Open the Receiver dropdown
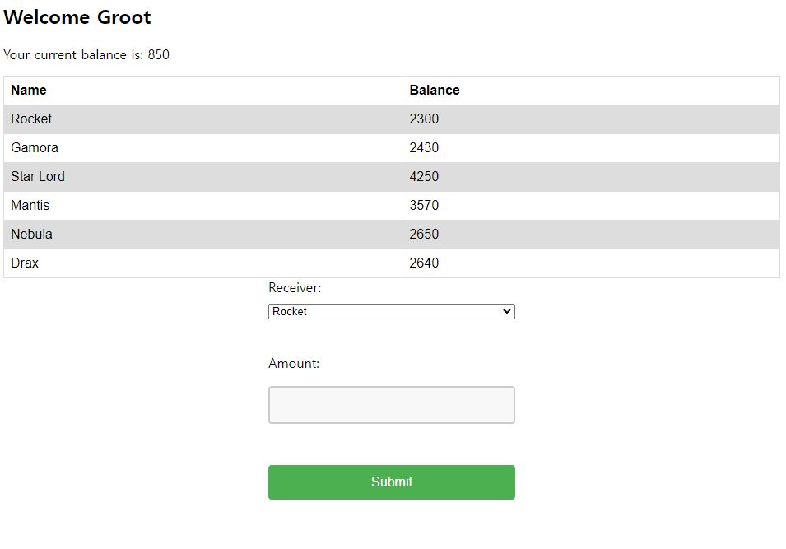 391,312
